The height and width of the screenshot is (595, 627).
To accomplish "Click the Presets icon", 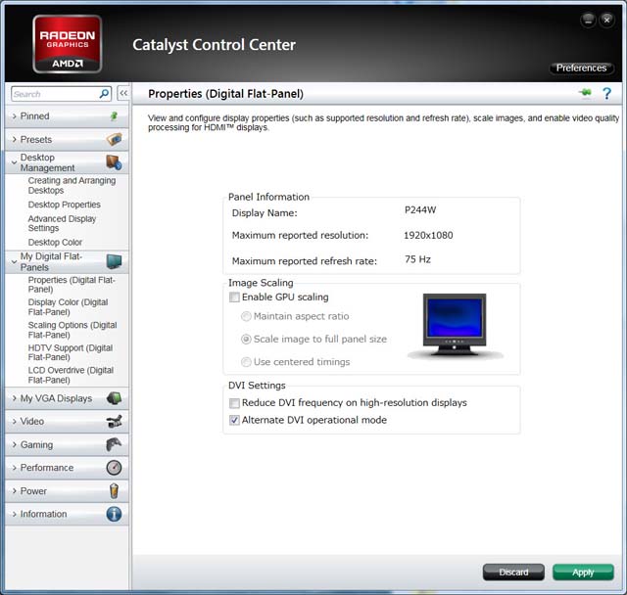I will [115, 139].
